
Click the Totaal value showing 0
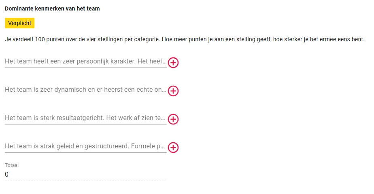[6, 175]
